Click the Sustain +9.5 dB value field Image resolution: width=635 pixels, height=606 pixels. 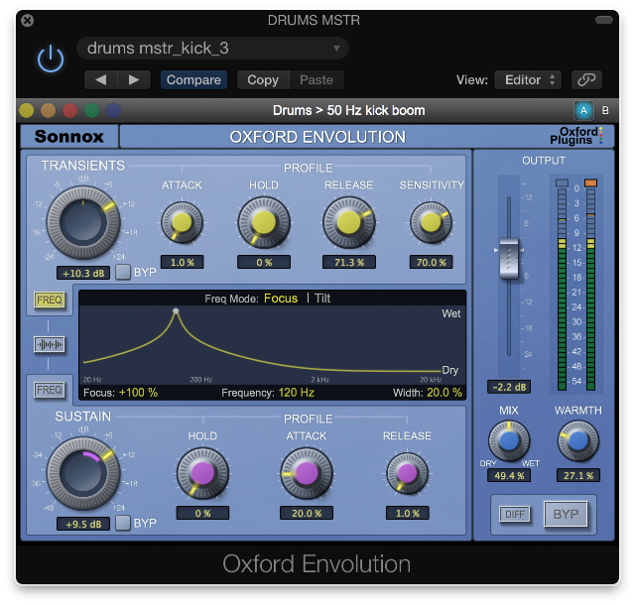83,524
